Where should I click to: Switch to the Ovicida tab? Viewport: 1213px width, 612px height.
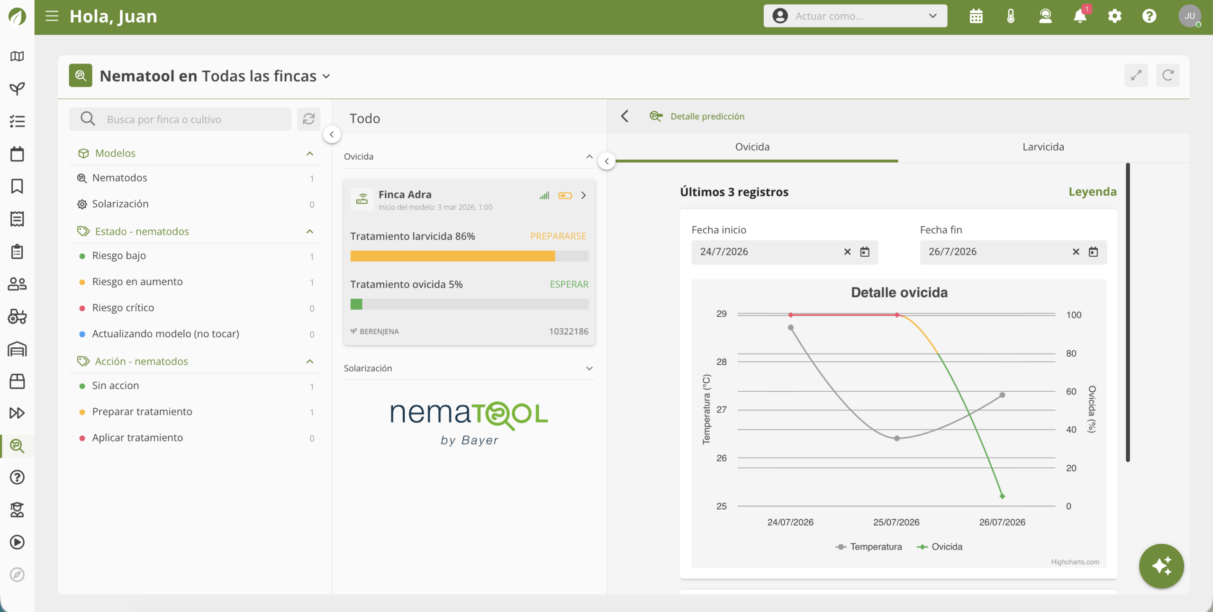[x=752, y=147]
